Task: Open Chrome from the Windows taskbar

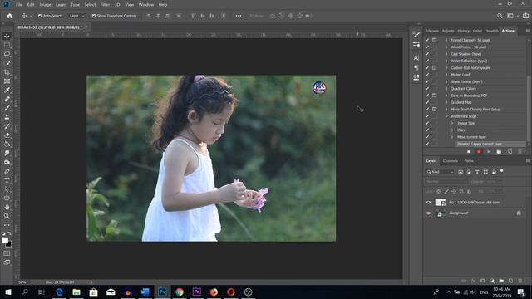Action: [180, 292]
